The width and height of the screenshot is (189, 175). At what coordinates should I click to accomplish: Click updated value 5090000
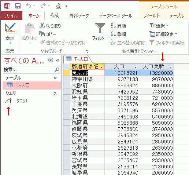click(156, 123)
